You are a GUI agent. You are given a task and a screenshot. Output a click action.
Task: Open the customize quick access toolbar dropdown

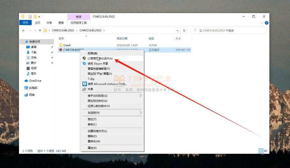pos(39,17)
